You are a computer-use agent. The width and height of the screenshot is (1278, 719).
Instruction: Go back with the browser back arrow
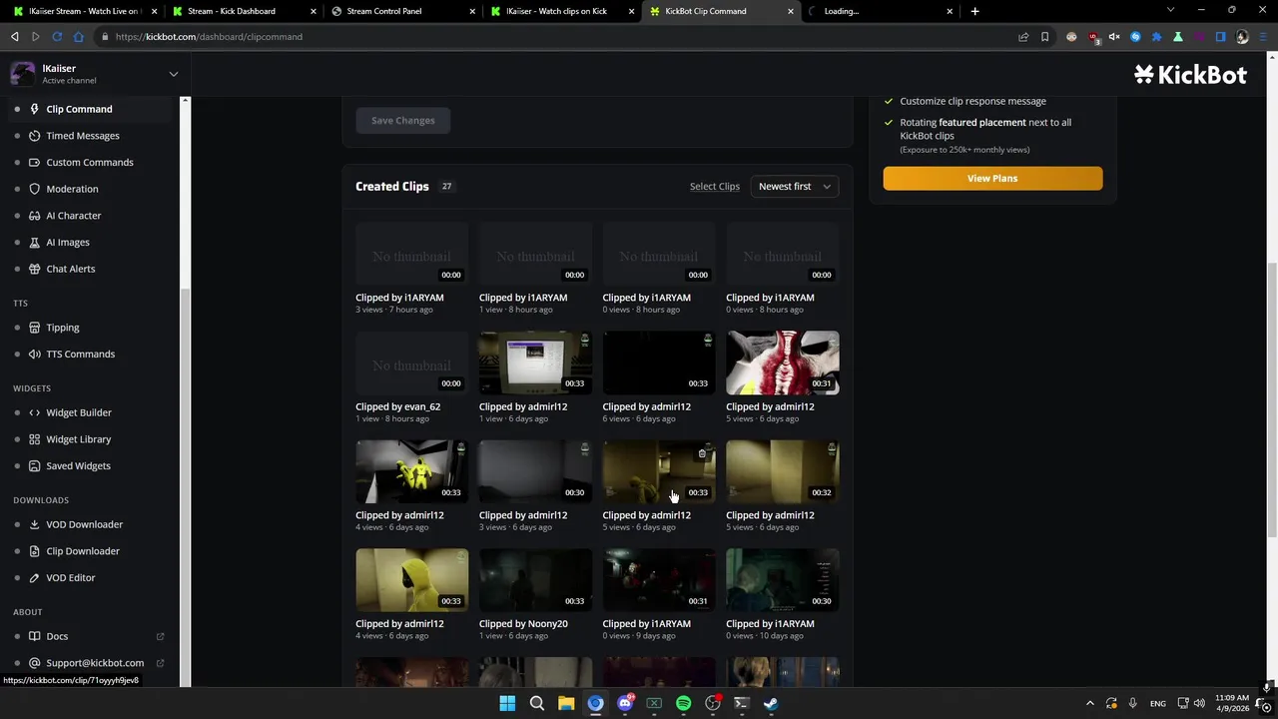point(14,37)
